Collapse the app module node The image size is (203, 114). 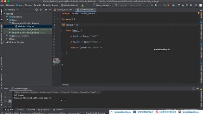click(4, 14)
